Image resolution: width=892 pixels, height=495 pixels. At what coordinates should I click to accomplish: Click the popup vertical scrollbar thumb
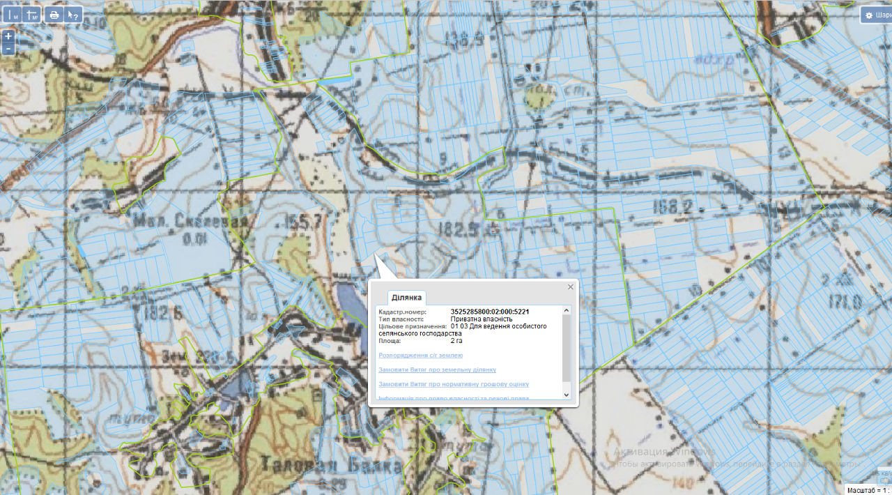click(x=567, y=348)
